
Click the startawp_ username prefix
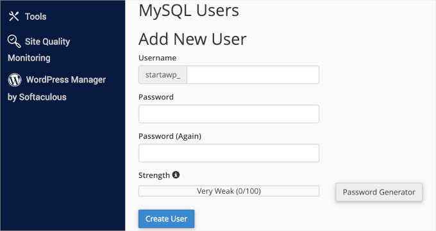tap(163, 75)
